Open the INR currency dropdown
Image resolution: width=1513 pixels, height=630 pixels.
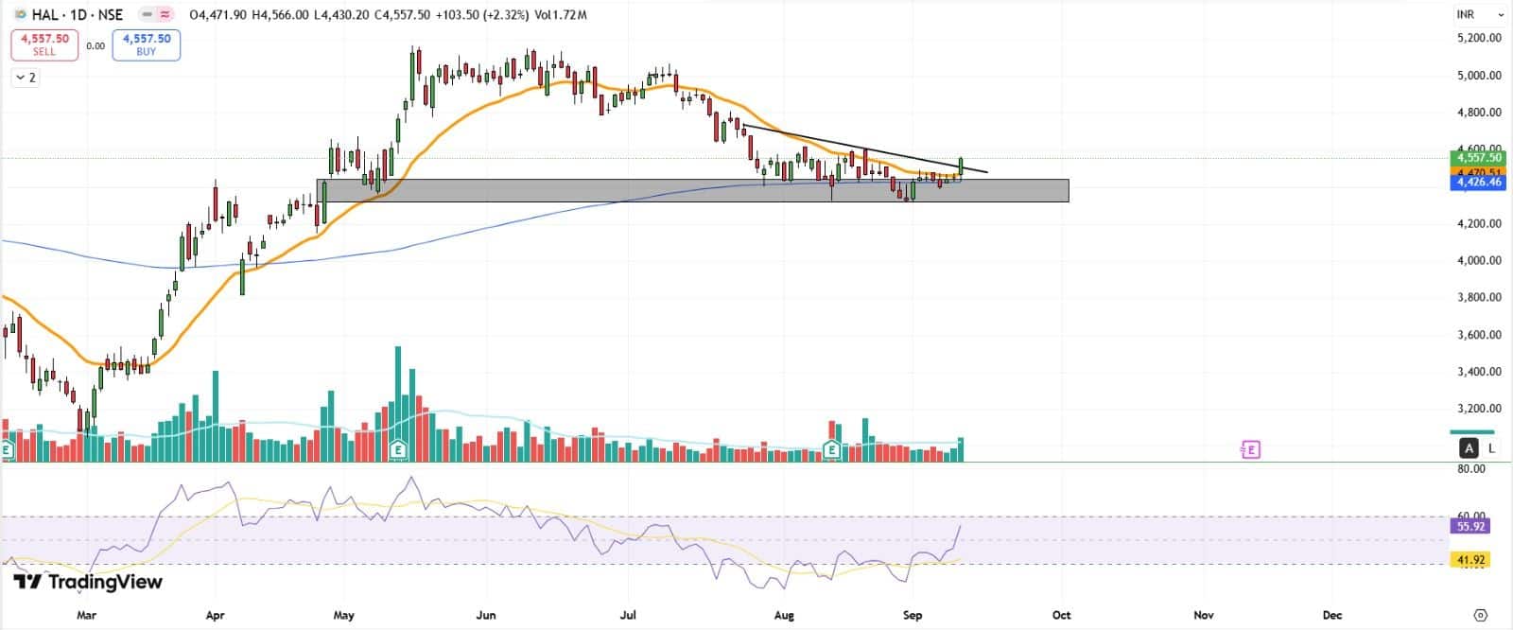(1480, 15)
